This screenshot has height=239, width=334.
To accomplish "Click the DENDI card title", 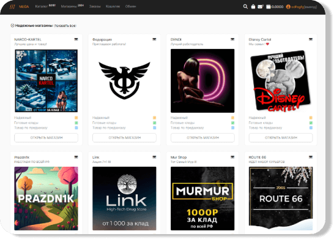I will point(176,39).
